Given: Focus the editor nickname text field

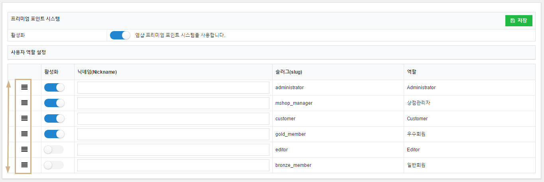Looking at the screenshot, I should pyautogui.click(x=173, y=150).
